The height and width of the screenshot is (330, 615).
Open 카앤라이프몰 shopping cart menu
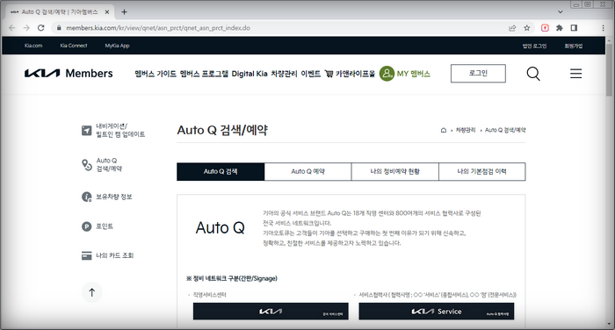[350, 74]
